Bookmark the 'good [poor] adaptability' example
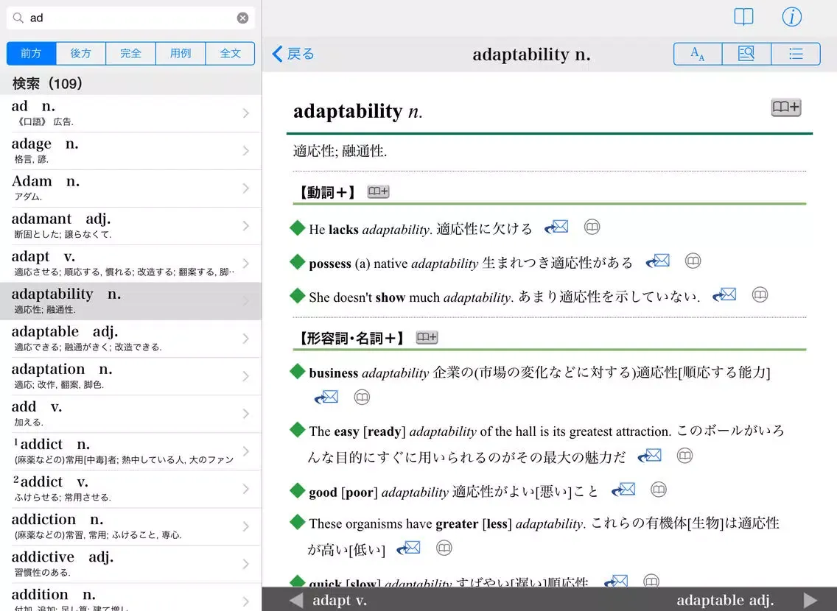Screen dimensions: 837x611 click(659, 490)
